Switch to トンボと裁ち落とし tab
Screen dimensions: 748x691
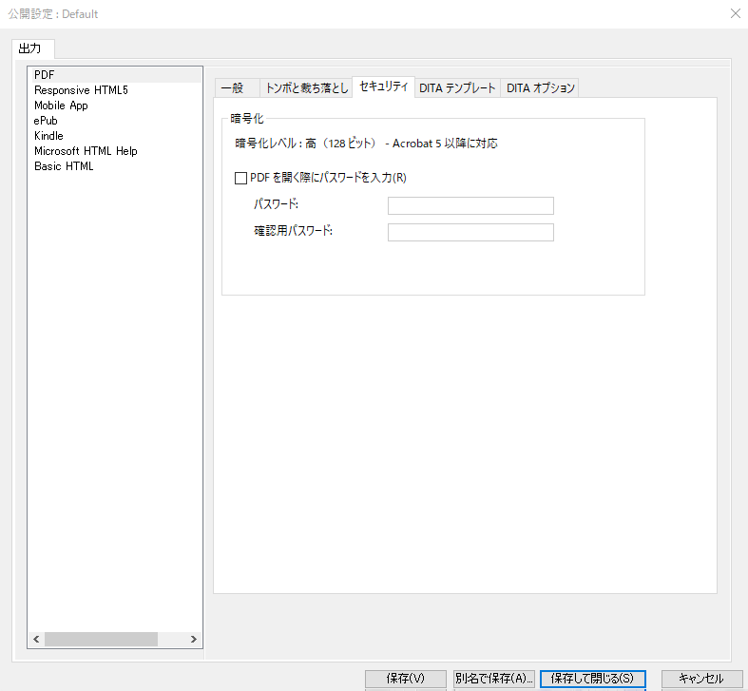pos(306,88)
